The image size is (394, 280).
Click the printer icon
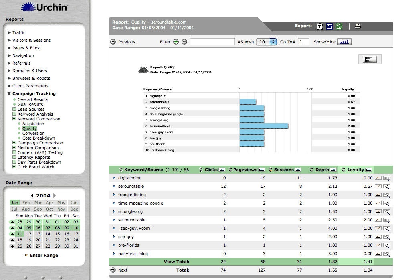358,26
